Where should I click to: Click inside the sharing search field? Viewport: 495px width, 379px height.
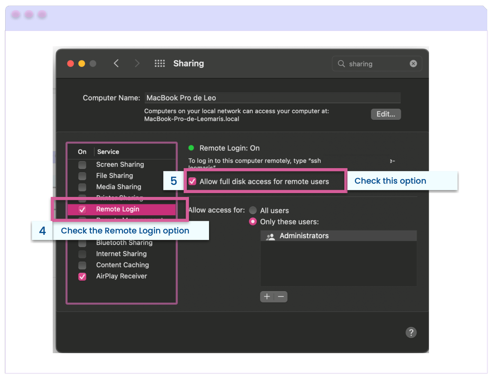coord(377,64)
